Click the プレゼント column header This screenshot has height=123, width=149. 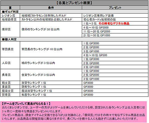[115, 8]
